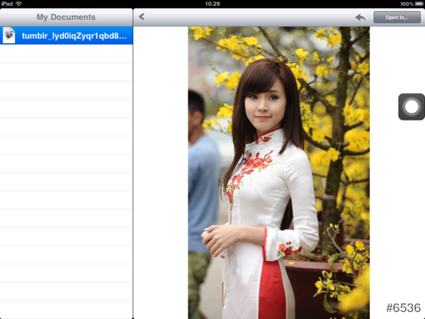Tap the My Documents header title
Image resolution: width=425 pixels, height=319 pixels.
coord(66,17)
